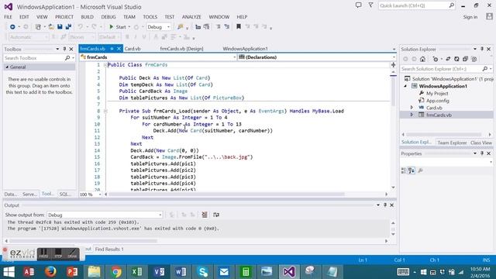This screenshot has height=279, width=496.
Task: Click the bookmark toolbar icon
Action: point(239,27)
